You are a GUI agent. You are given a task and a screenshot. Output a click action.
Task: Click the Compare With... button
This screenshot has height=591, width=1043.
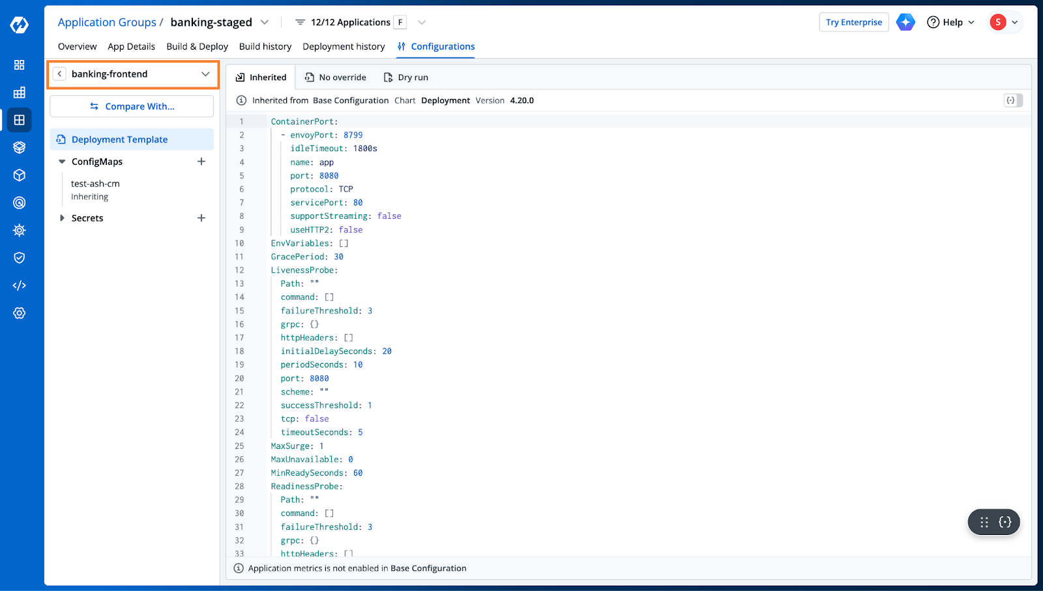click(132, 106)
